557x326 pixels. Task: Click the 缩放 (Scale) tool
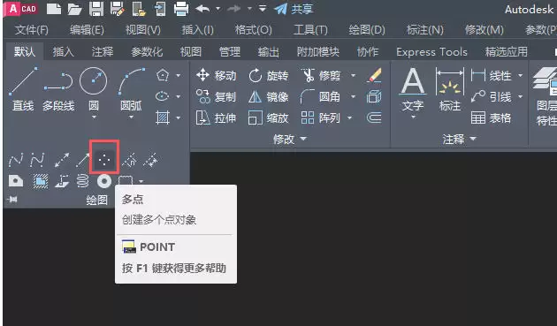point(268,118)
